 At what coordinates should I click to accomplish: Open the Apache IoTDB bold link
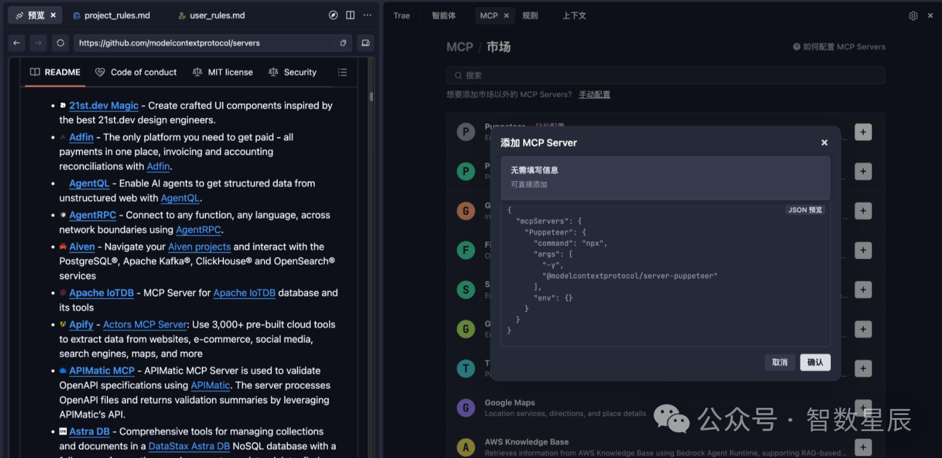[x=102, y=293]
